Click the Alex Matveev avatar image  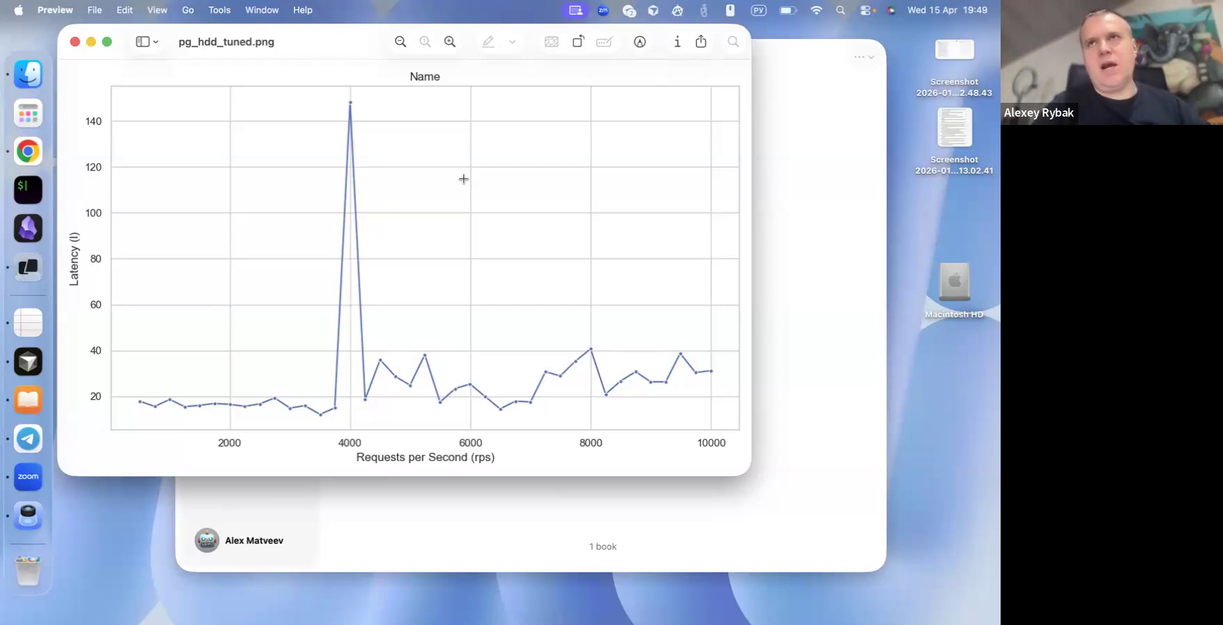(x=207, y=540)
